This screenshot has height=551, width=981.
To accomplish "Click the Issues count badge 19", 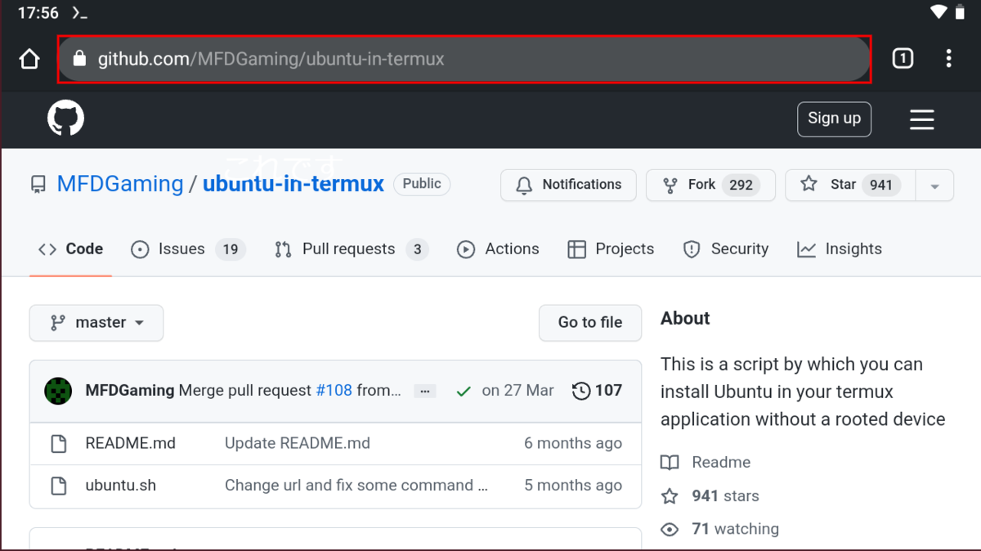I will [231, 249].
